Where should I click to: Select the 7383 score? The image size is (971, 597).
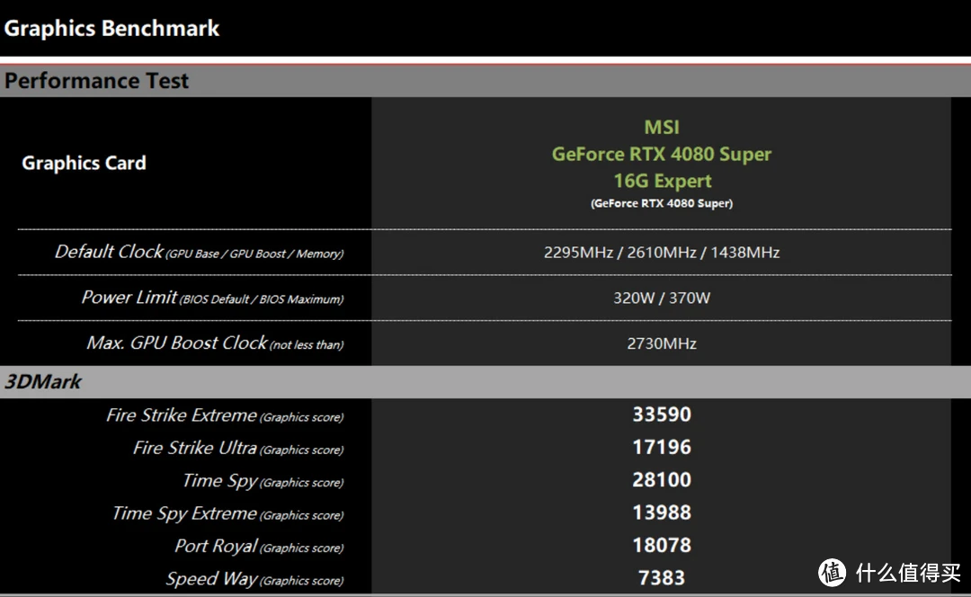pyautogui.click(x=662, y=578)
